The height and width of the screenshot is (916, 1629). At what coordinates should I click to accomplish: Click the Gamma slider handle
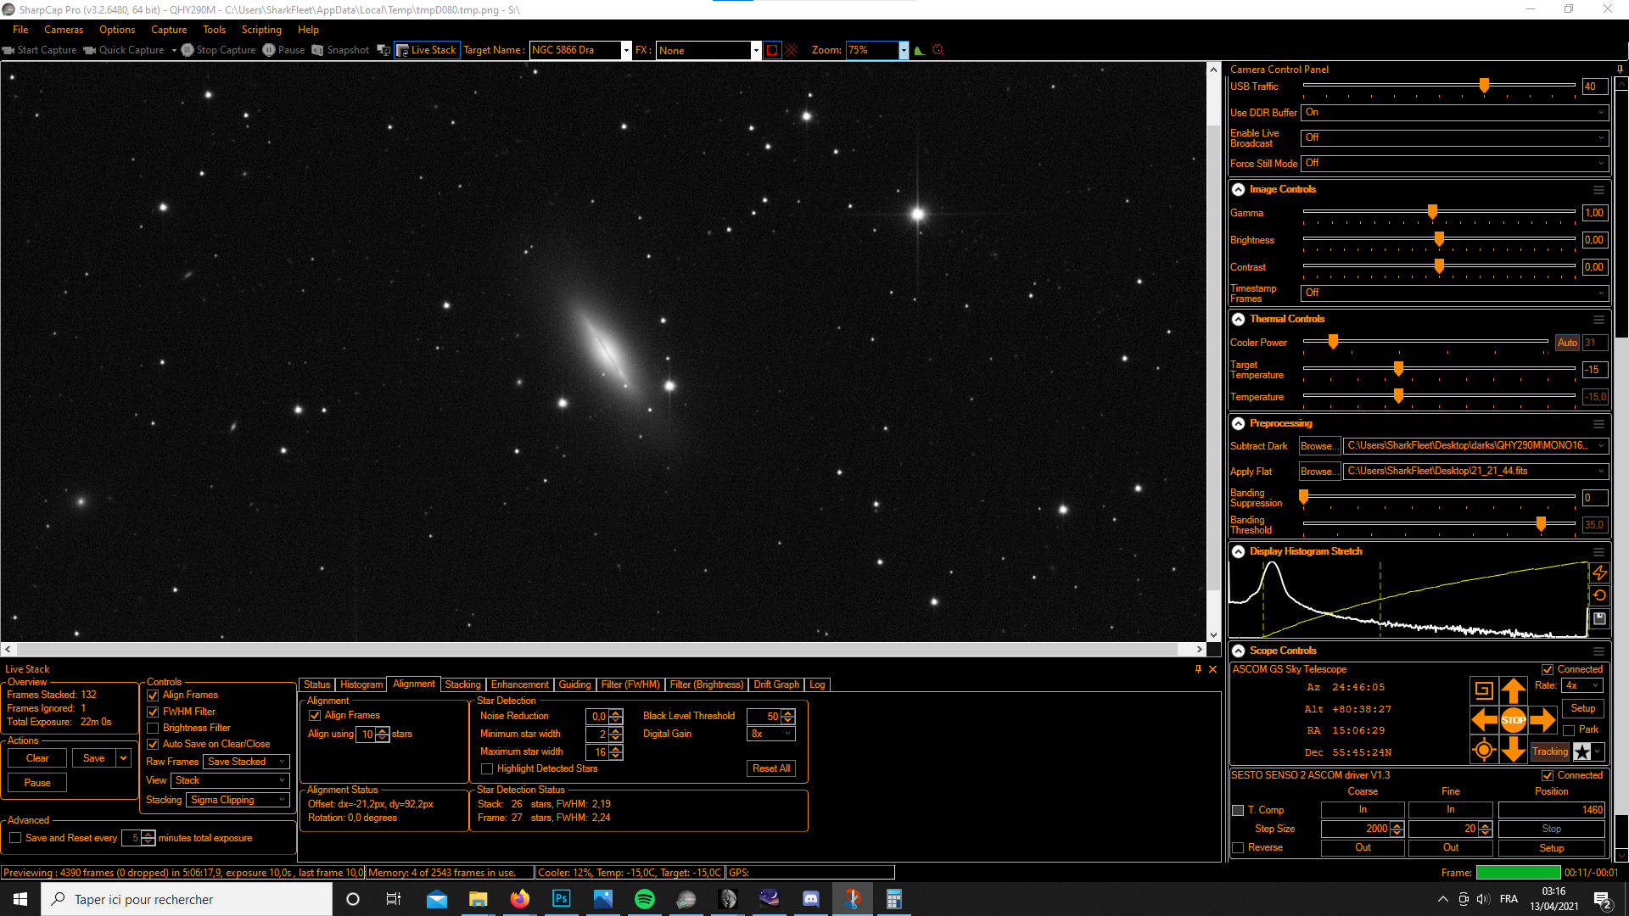(1432, 212)
